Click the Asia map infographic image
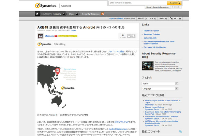The height and width of the screenshot is (136, 208). pyautogui.click(x=57, y=85)
